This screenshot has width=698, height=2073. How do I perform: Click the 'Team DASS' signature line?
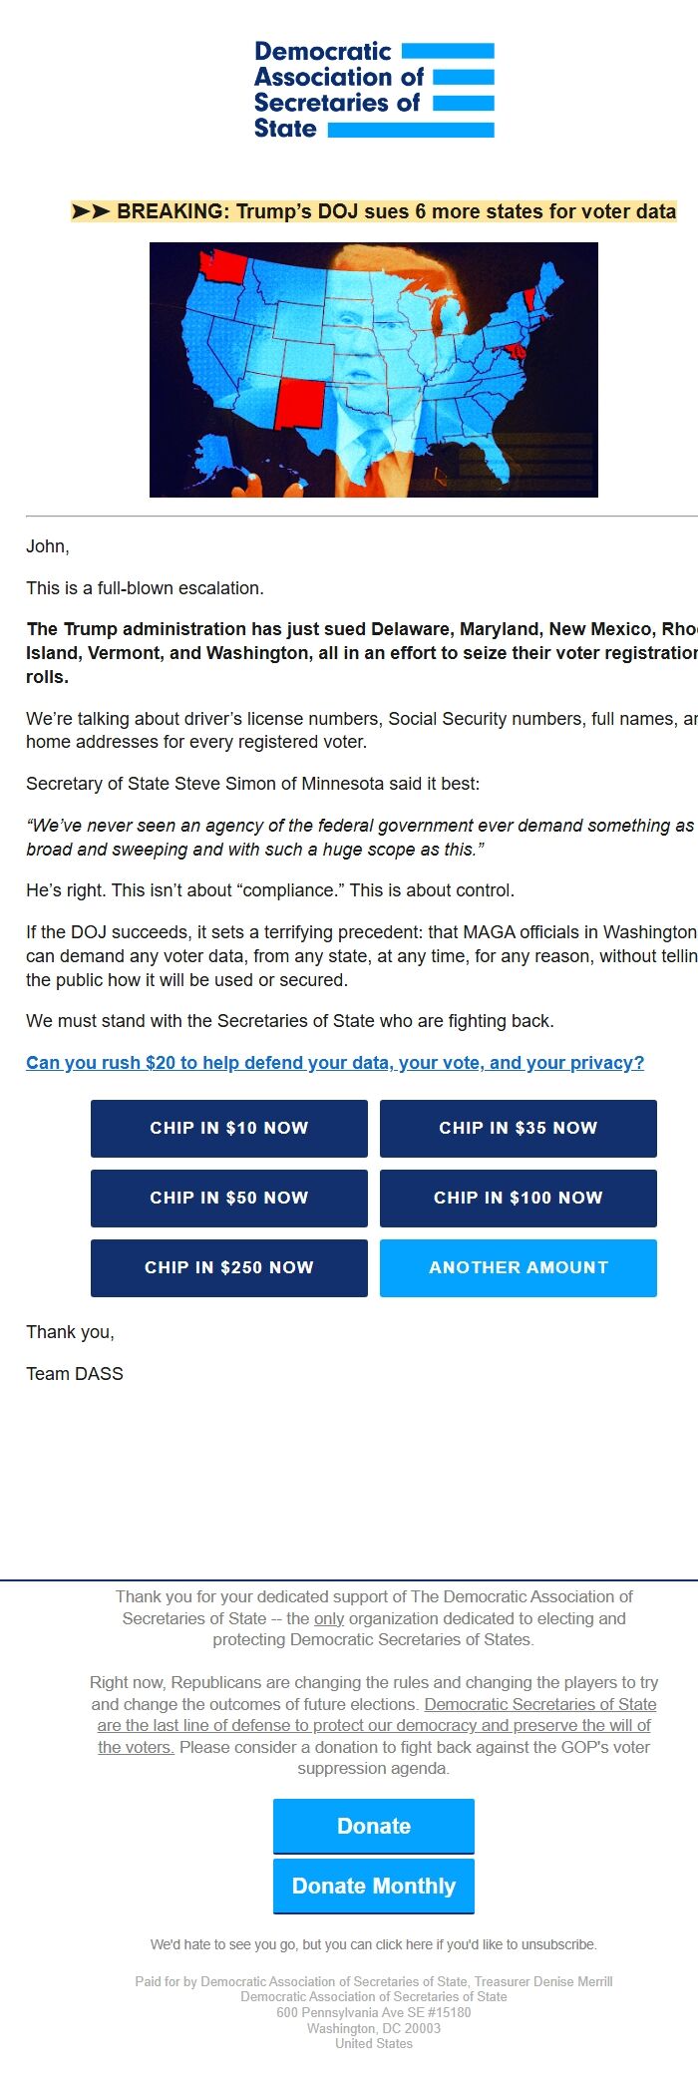tap(75, 1373)
